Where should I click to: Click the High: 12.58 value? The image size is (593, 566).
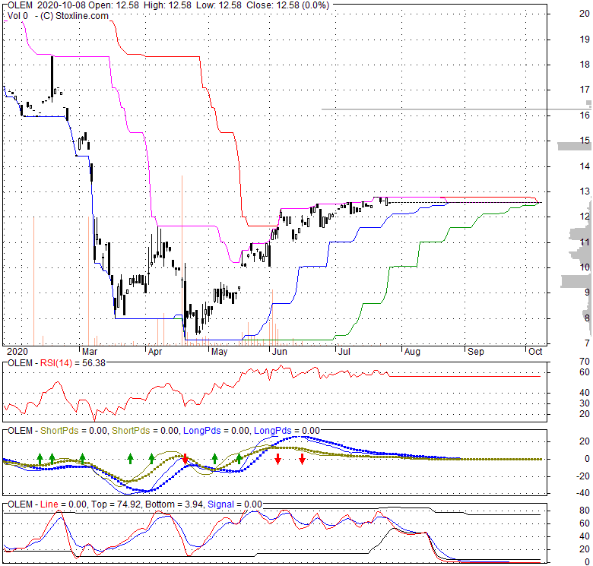[x=166, y=5]
